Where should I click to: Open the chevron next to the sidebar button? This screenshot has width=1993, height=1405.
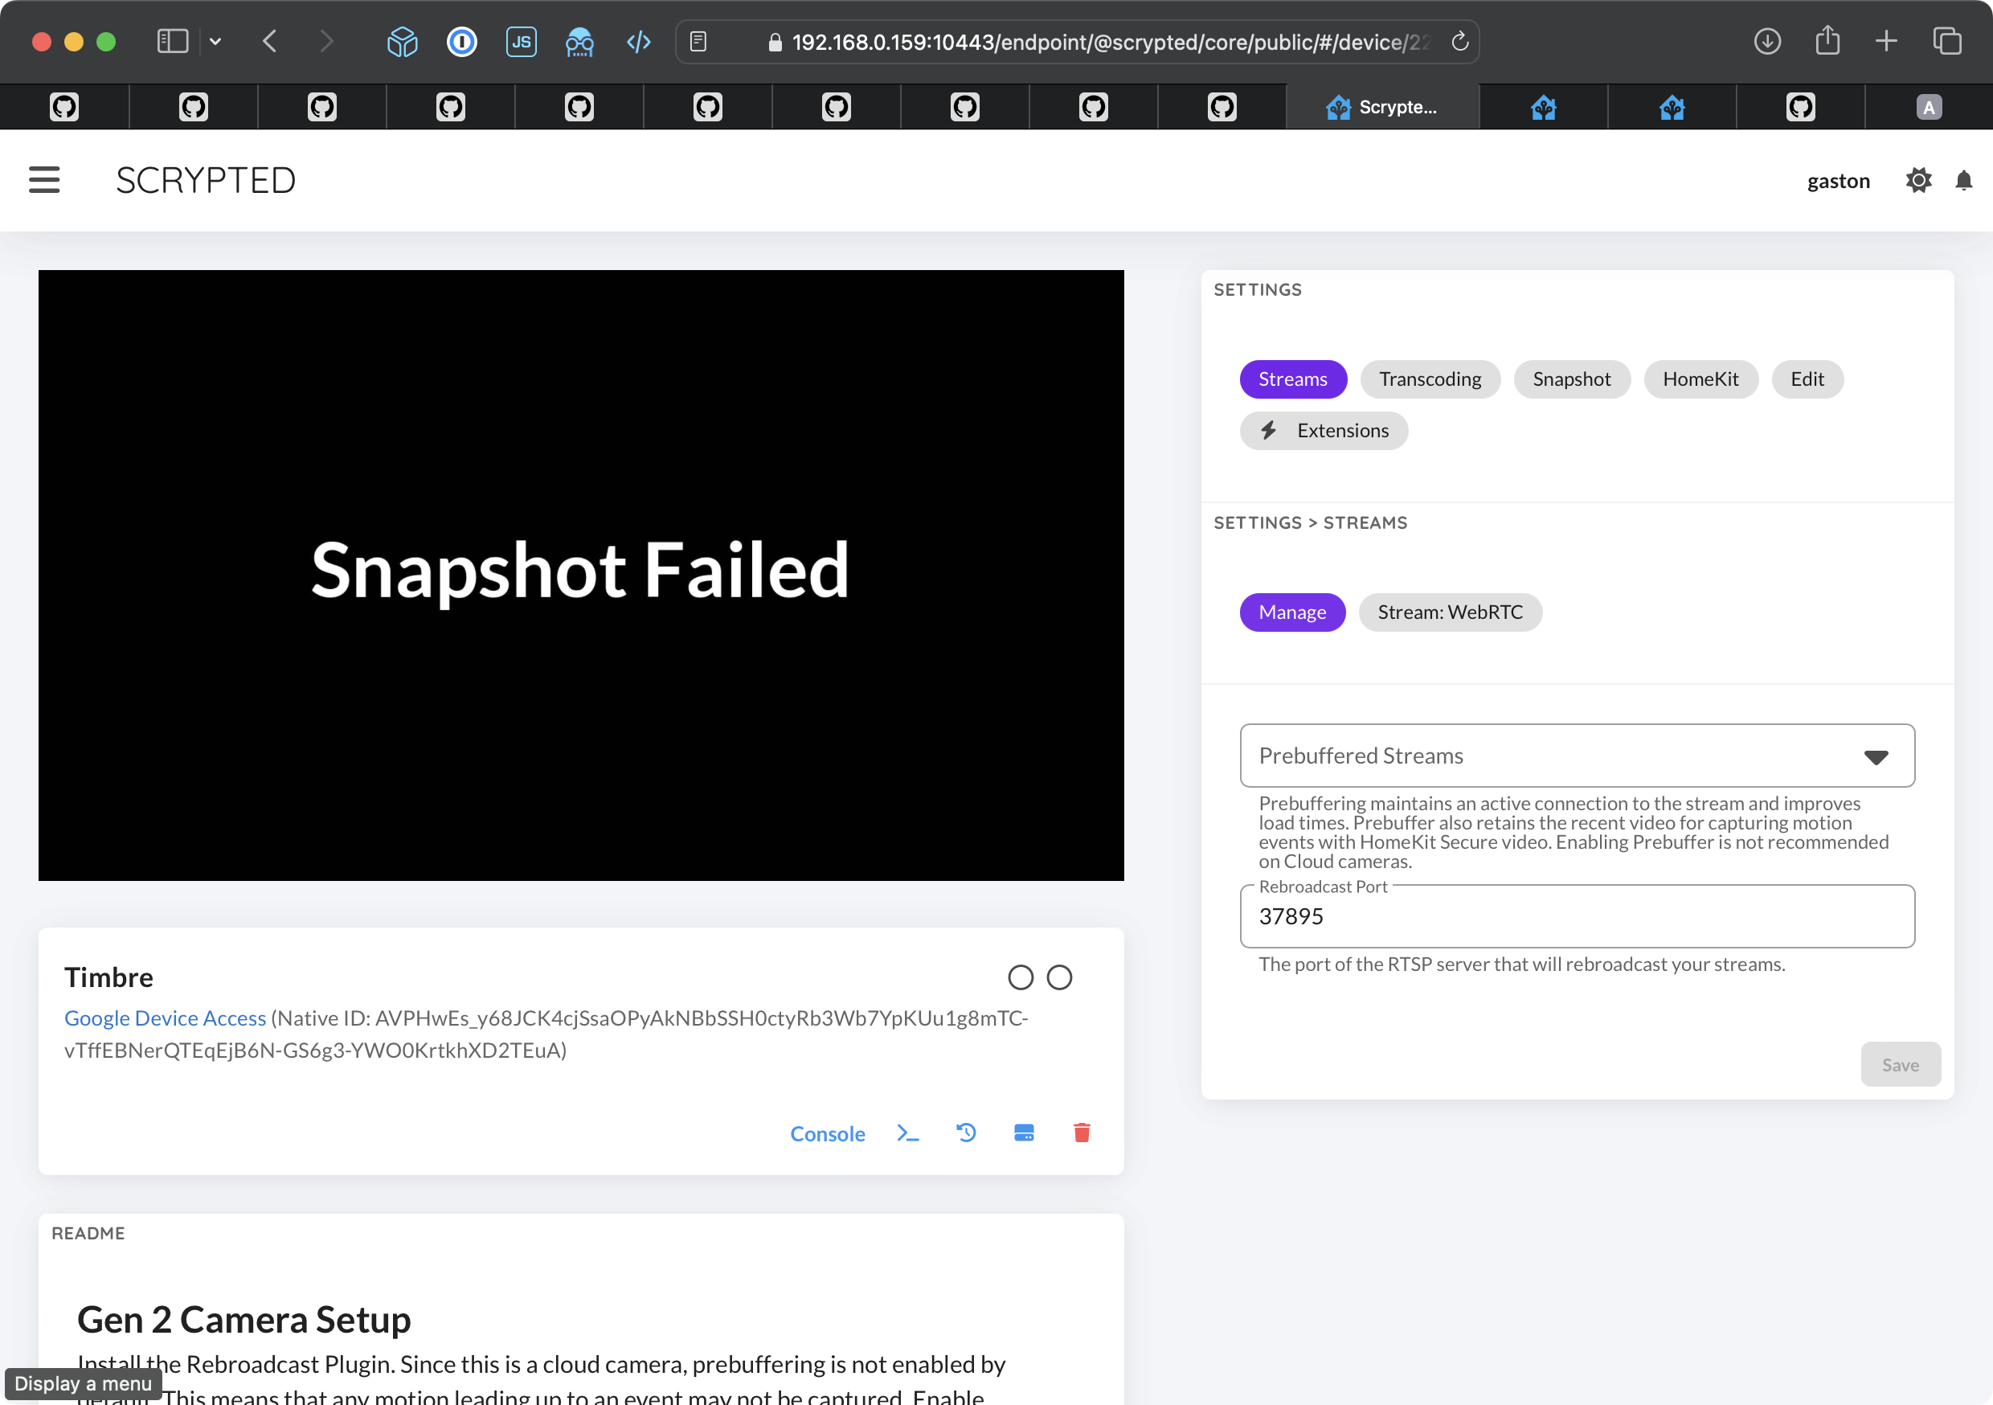(216, 41)
